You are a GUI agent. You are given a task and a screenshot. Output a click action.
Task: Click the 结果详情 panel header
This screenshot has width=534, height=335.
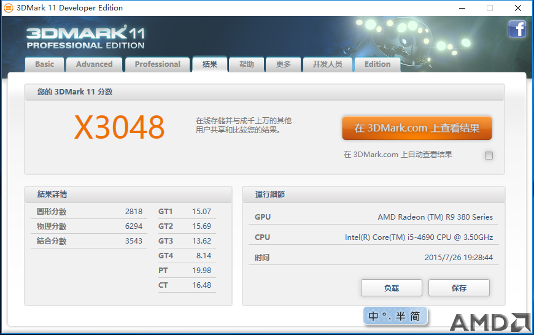pyautogui.click(x=128, y=194)
